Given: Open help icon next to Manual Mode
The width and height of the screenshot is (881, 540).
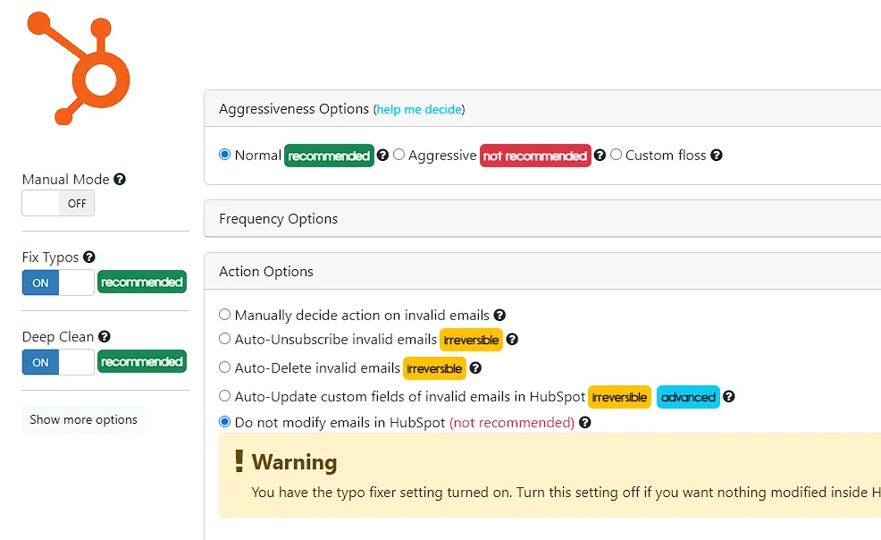Looking at the screenshot, I should 120,179.
